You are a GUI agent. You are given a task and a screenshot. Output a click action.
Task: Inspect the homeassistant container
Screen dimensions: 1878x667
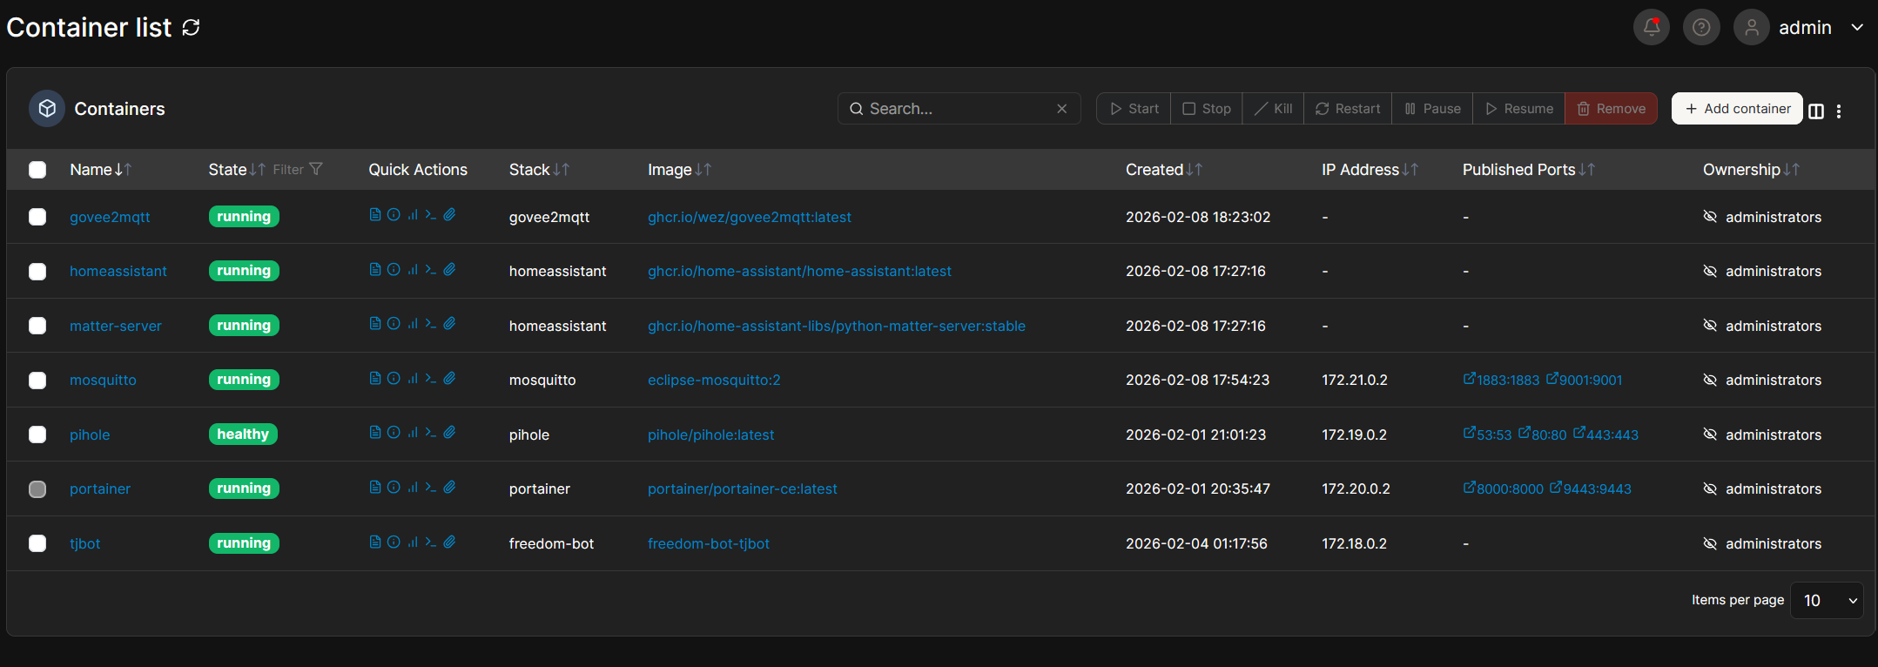pyautogui.click(x=394, y=270)
